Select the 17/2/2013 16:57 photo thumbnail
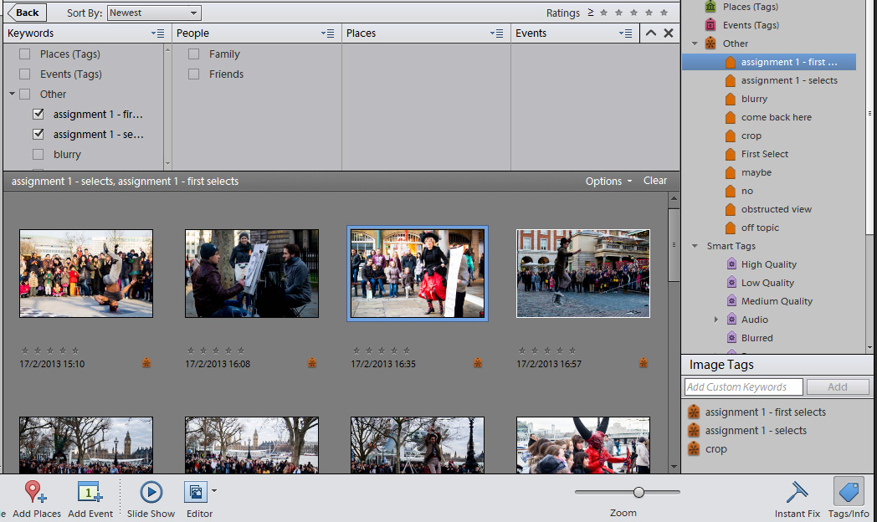Screen dimensions: 877x522 tap(582, 274)
